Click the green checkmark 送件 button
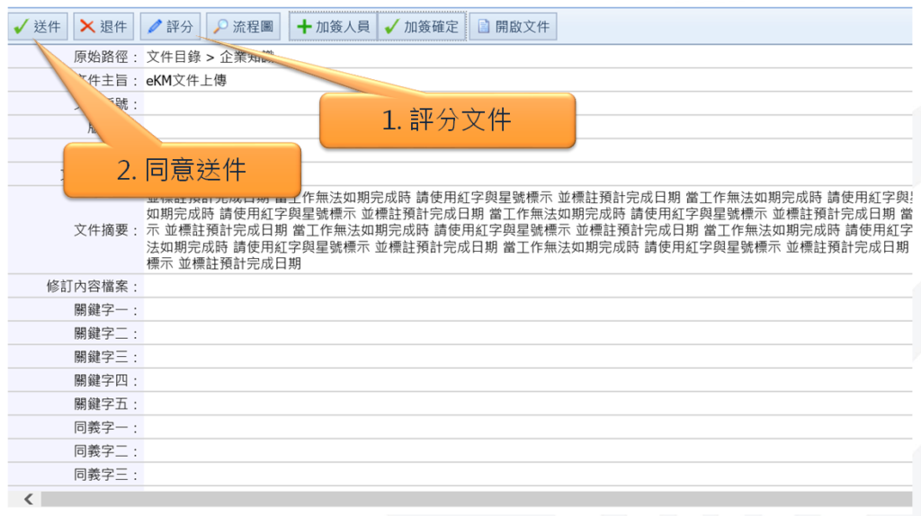 coord(38,26)
